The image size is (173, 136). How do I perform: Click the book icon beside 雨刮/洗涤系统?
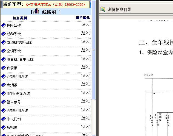(x=3, y=94)
